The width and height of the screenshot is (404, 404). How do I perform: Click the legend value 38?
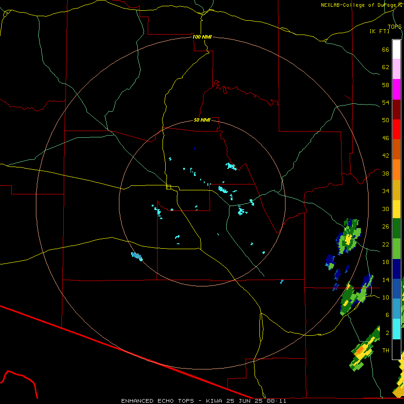coord(386,173)
